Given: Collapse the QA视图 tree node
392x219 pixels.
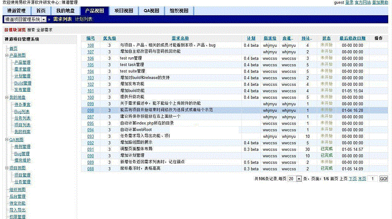Looking at the screenshot, I should (7, 140).
